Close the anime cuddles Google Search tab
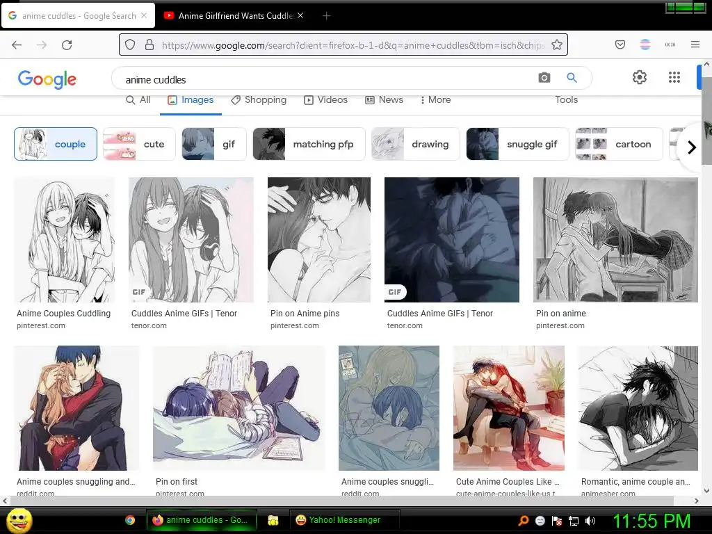 pyautogui.click(x=144, y=15)
